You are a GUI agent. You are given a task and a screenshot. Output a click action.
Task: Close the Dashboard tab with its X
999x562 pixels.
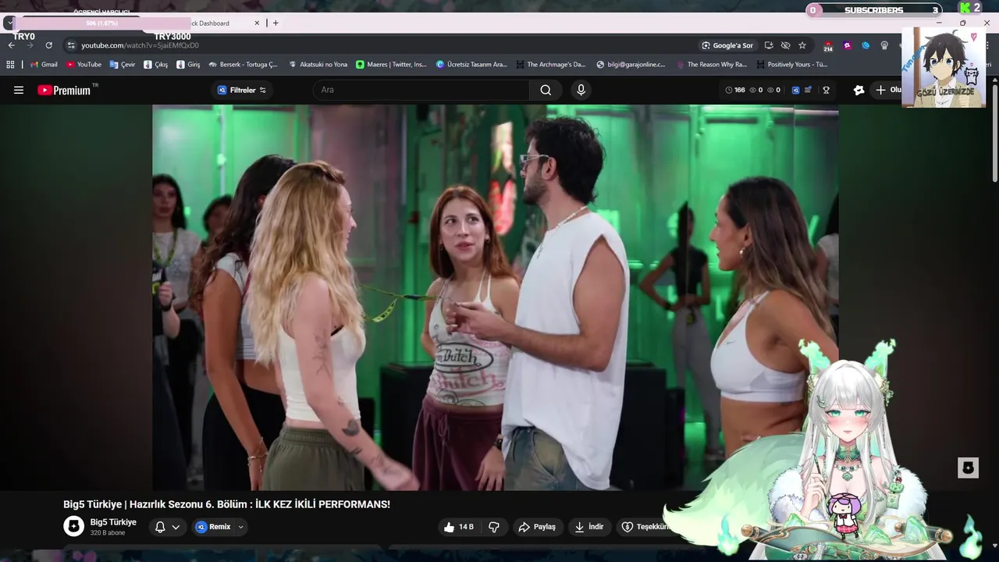click(x=257, y=23)
